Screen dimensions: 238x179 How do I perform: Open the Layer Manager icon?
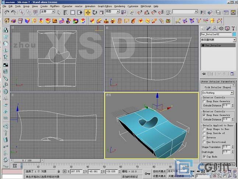(x=218, y=12)
